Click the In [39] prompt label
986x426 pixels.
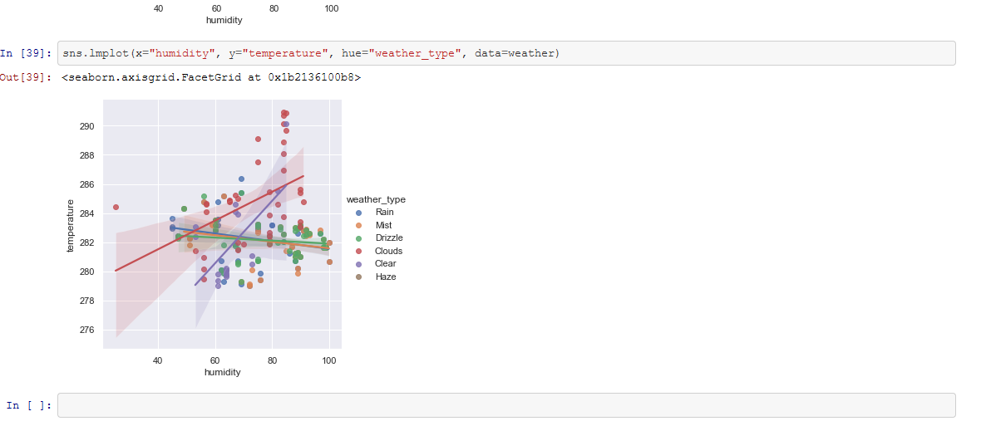[27, 53]
